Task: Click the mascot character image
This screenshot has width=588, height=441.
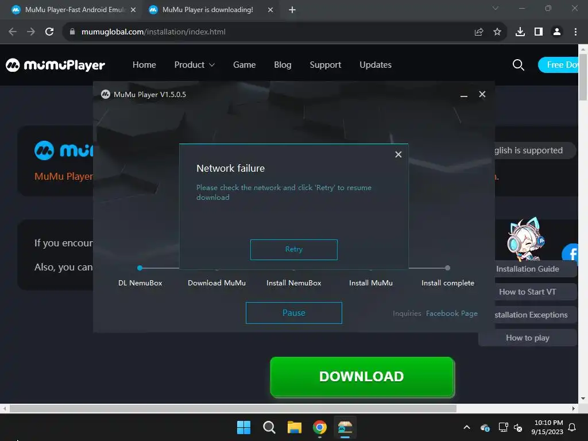Action: (525, 239)
